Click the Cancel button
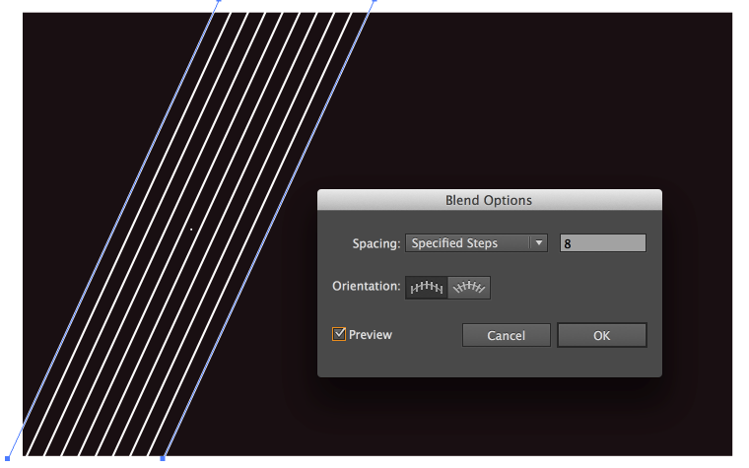Screen dimensions: 749x468 tap(506, 335)
